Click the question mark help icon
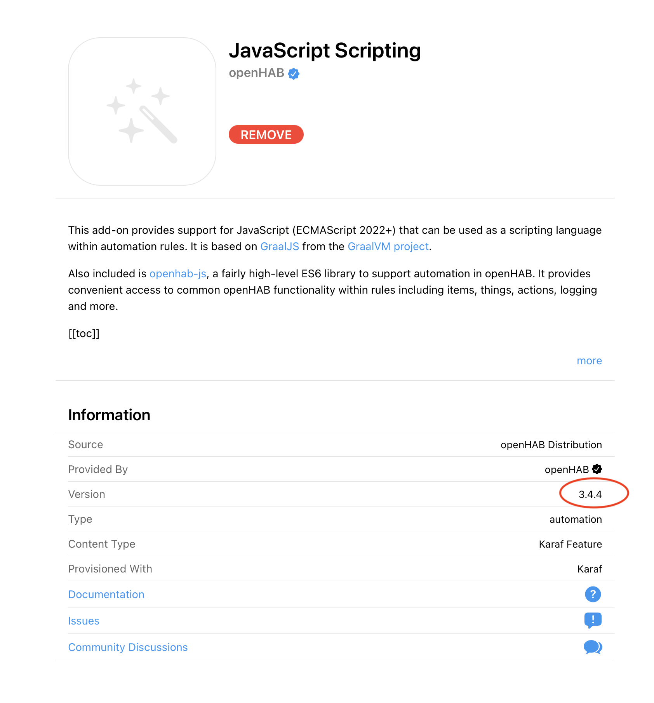 593,594
